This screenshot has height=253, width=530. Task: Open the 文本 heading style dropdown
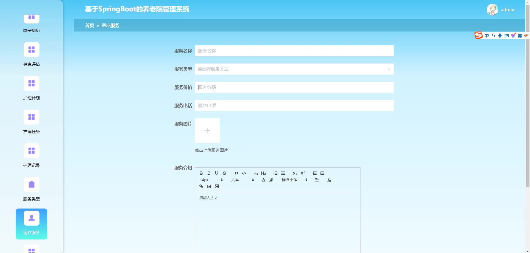242,180
